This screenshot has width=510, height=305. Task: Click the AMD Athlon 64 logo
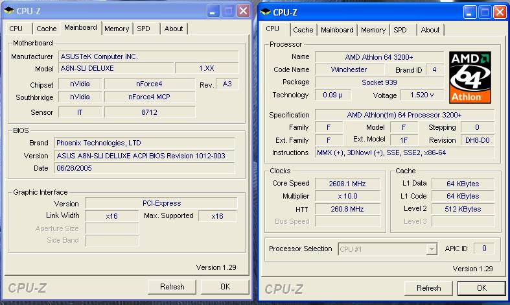tap(470, 77)
